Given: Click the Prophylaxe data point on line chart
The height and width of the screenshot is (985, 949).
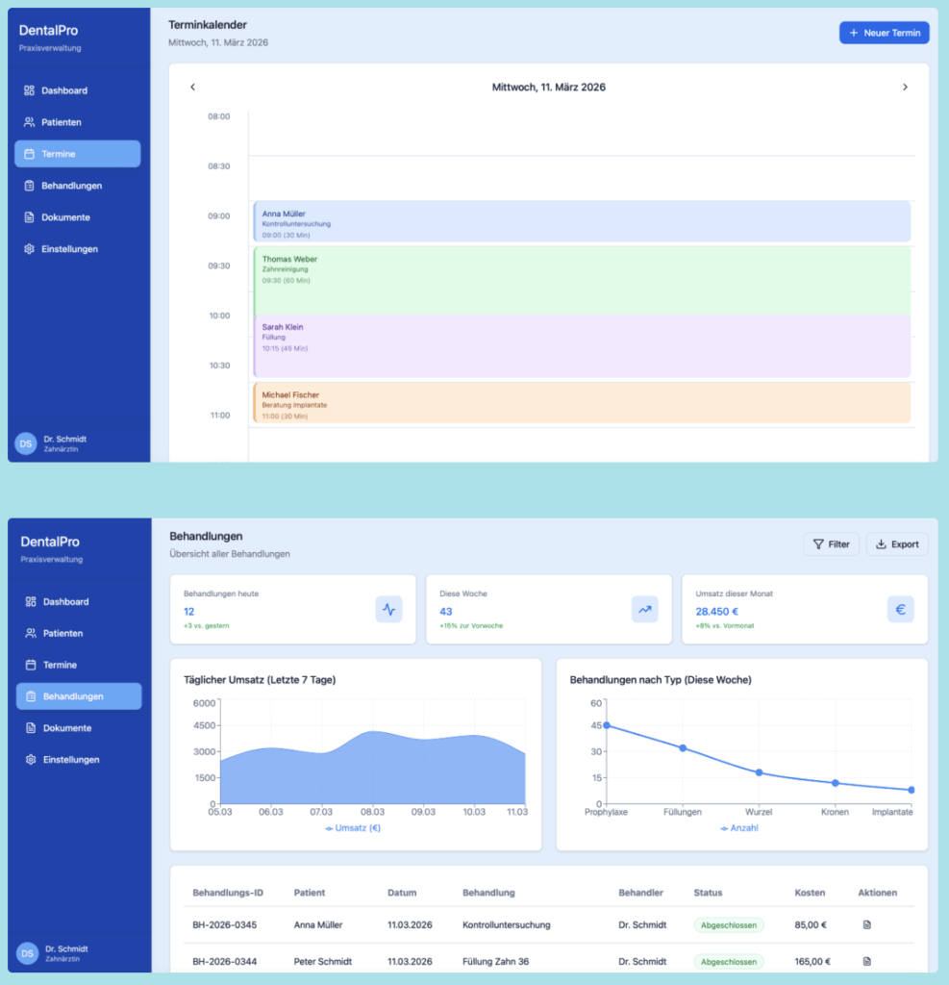Looking at the screenshot, I should pyautogui.click(x=607, y=725).
